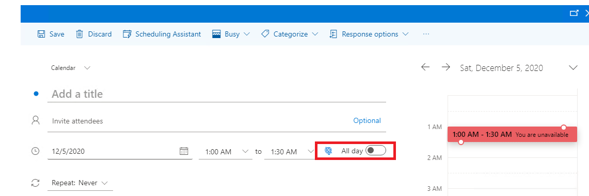Click the time zone globe icon
This screenshot has height=196, width=589.
click(328, 151)
